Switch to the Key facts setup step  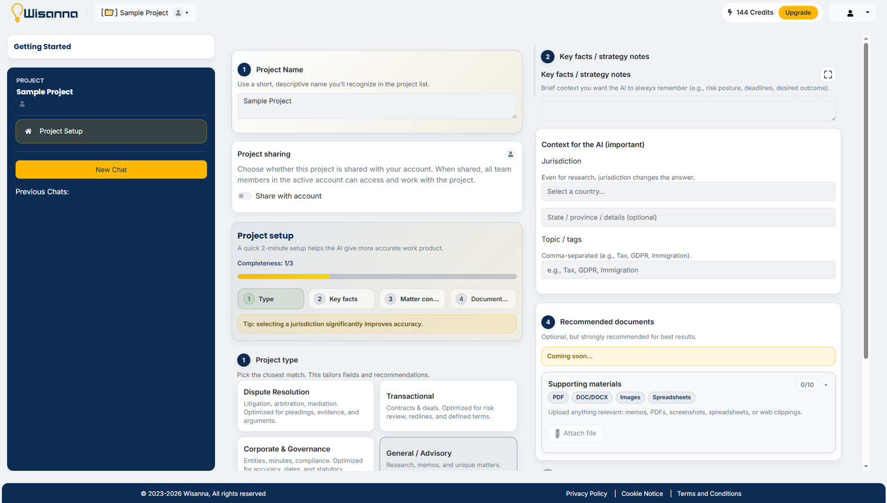[x=341, y=299]
